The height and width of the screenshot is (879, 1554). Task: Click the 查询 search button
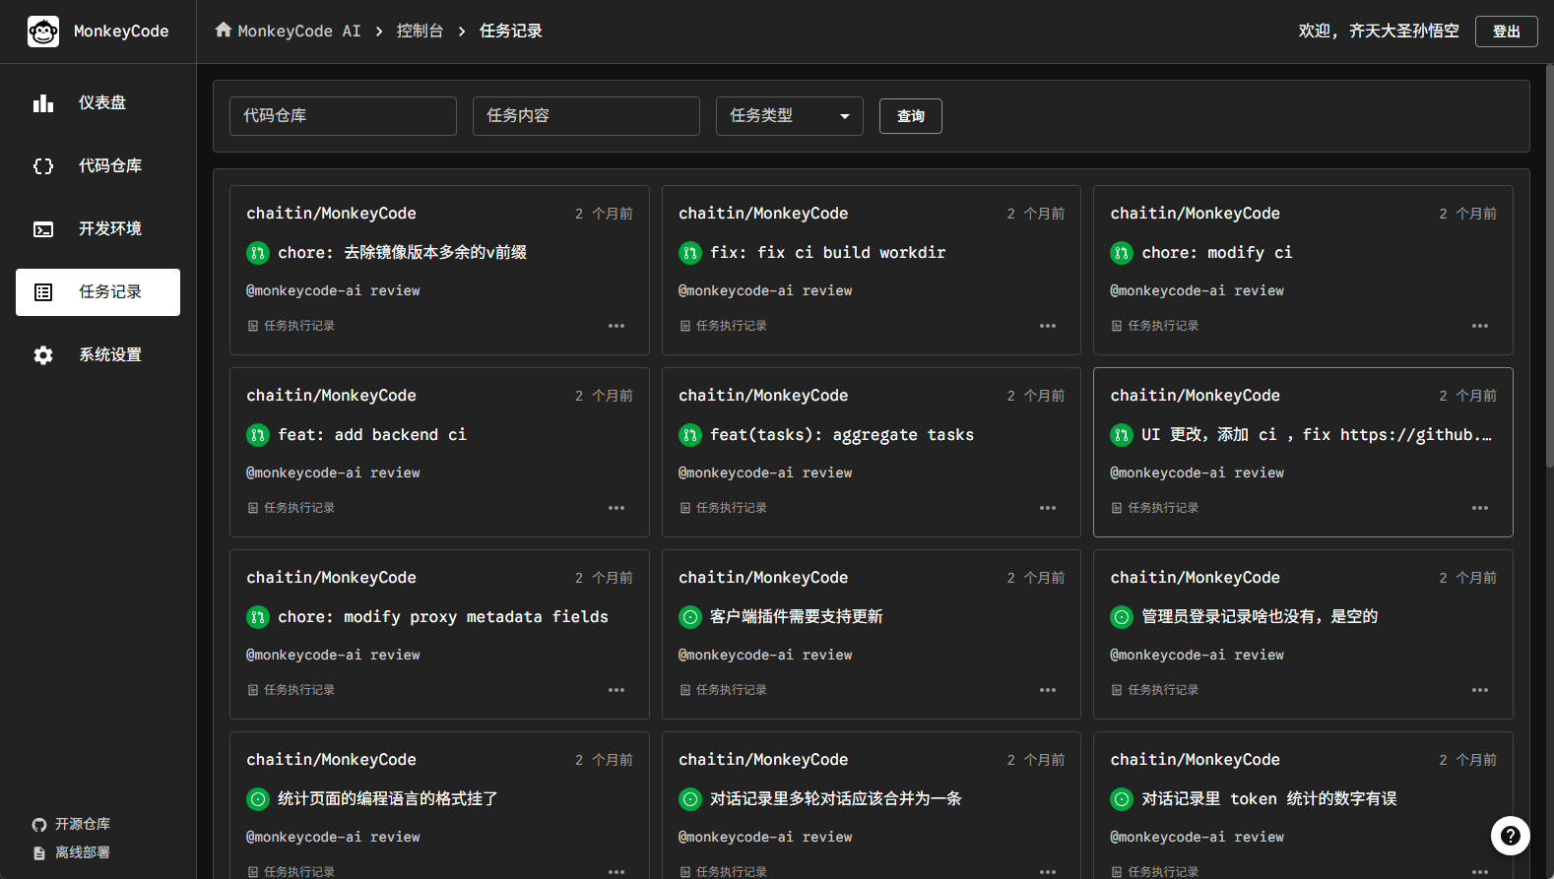(x=910, y=116)
